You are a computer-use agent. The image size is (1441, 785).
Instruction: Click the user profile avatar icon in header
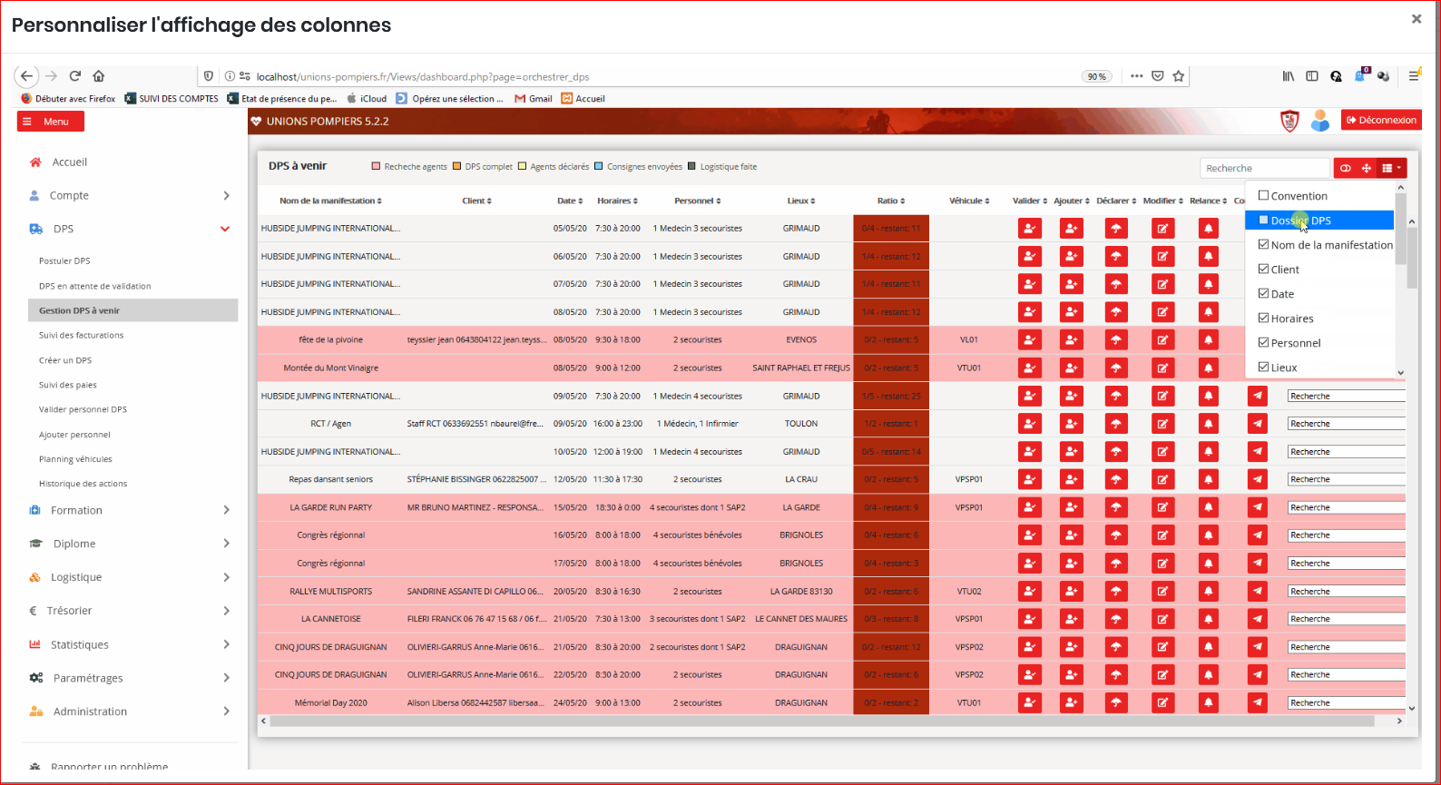click(1320, 121)
